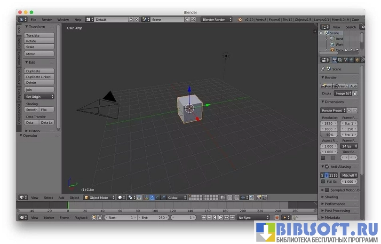Click the add new scene plus icon
Viewport: 381px width, 244px height.
[x=187, y=20]
